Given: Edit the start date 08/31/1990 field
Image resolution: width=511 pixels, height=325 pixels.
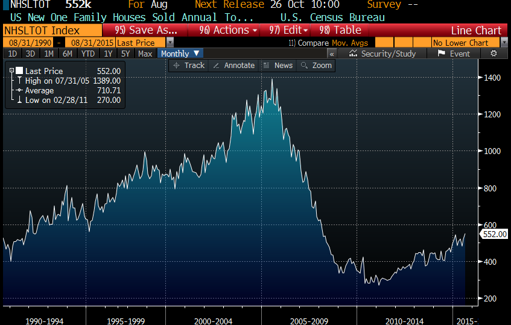Looking at the screenshot, I should 28,43.
